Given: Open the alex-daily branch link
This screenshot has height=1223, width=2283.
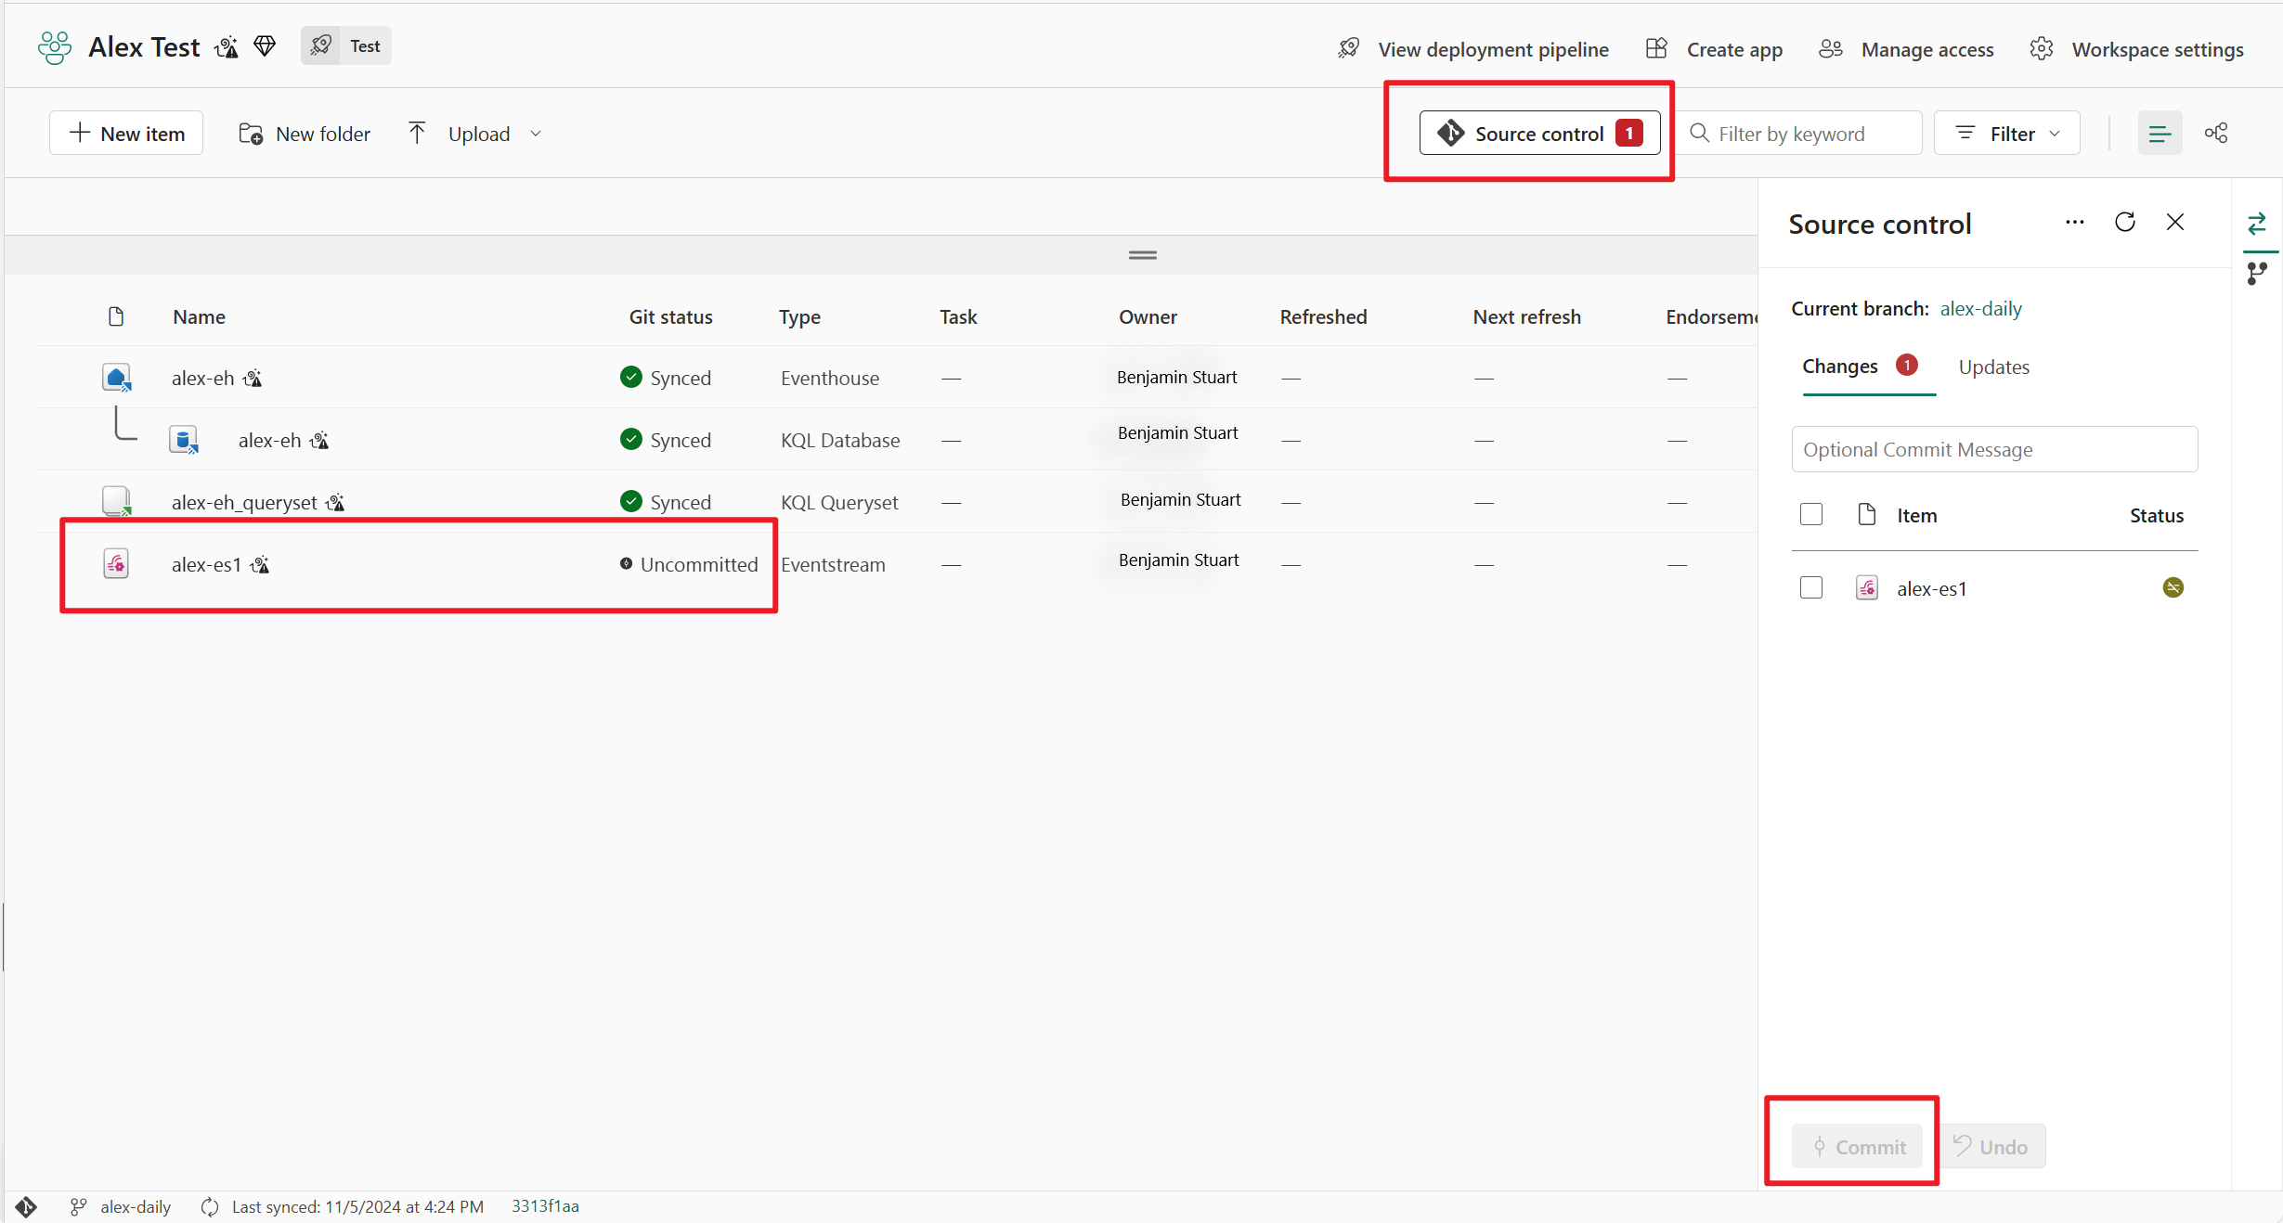Looking at the screenshot, I should tap(1980, 309).
